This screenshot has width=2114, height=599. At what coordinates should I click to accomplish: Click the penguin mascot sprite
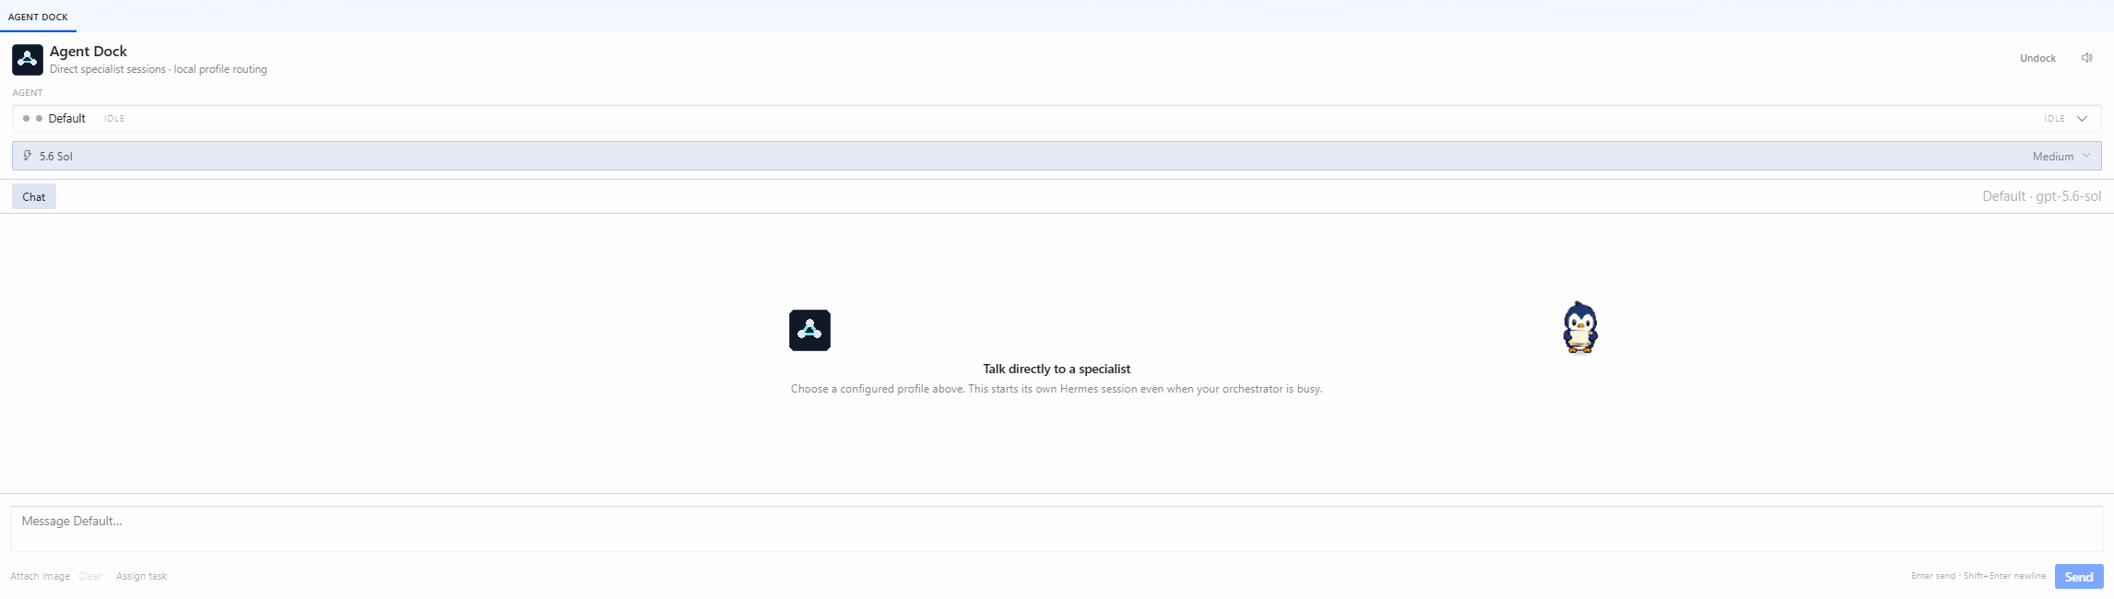pos(1580,327)
